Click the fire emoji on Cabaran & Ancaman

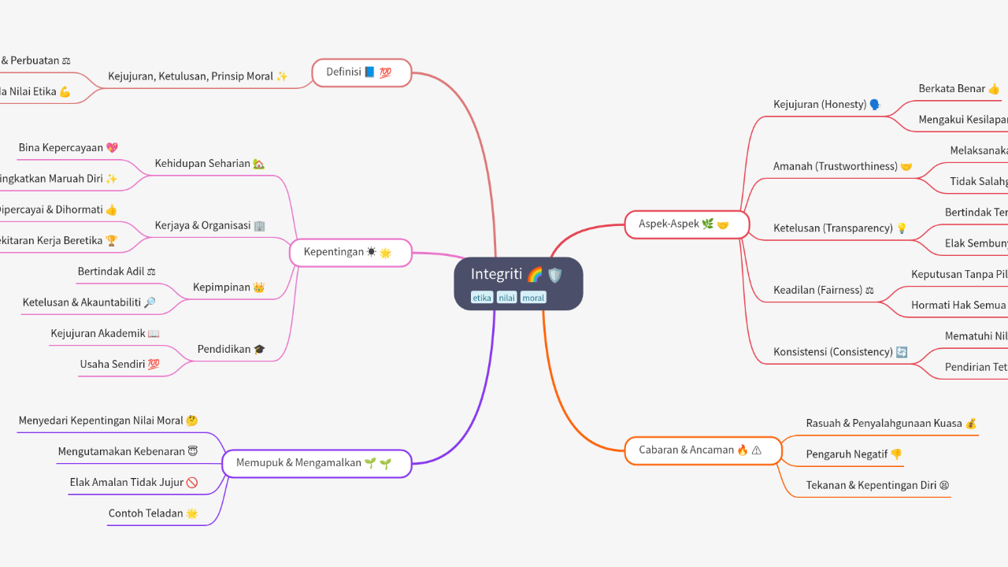pyautogui.click(x=743, y=450)
